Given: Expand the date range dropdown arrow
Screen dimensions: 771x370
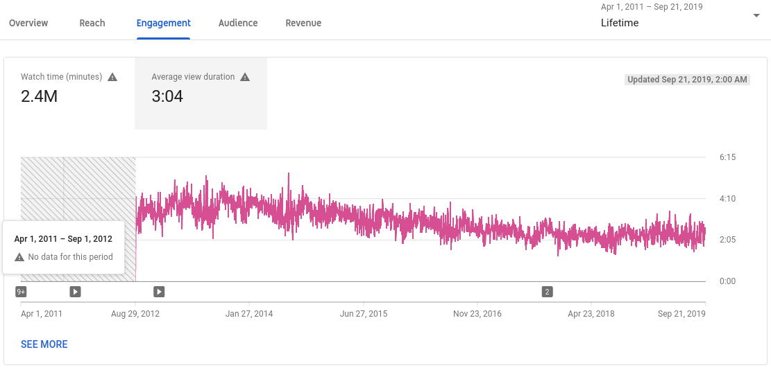Looking at the screenshot, I should pos(756,16).
